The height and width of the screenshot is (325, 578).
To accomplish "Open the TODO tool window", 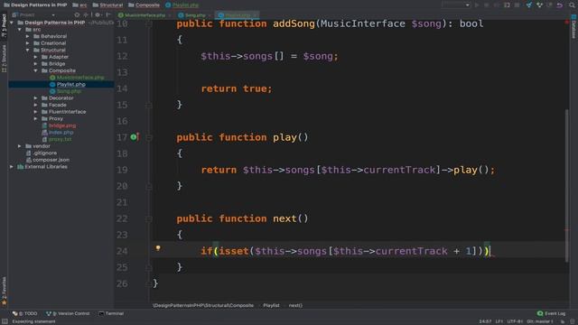I will click(x=24, y=313).
